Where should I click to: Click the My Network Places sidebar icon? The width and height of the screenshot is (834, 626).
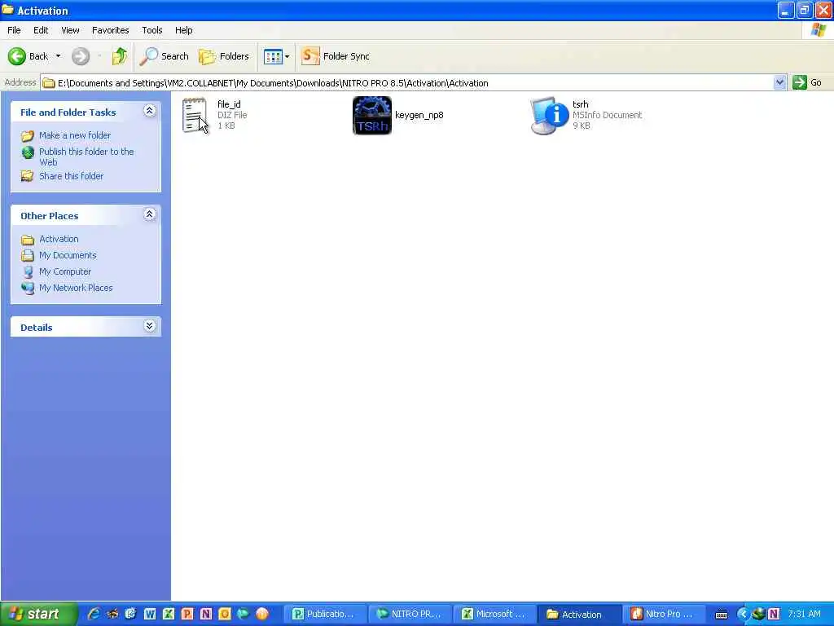coord(28,288)
